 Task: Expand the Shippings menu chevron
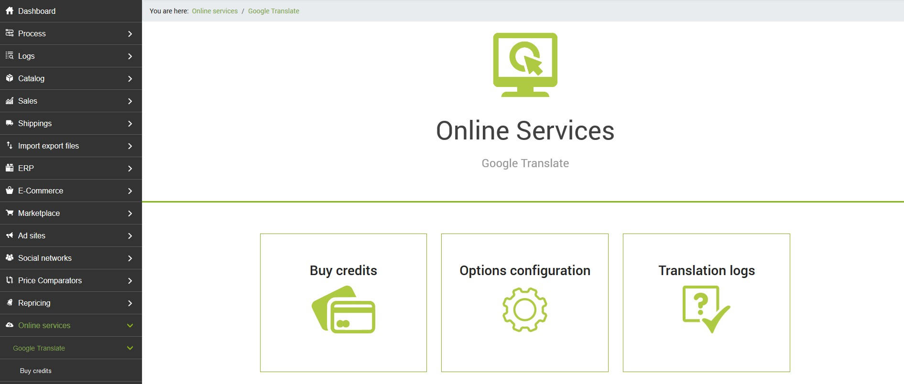pyautogui.click(x=130, y=123)
